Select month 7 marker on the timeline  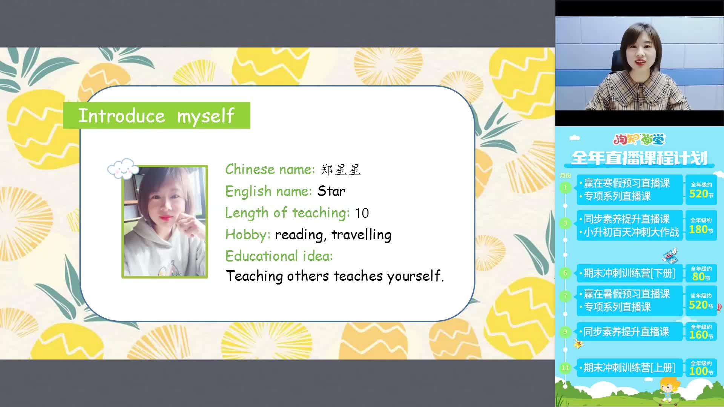click(565, 296)
